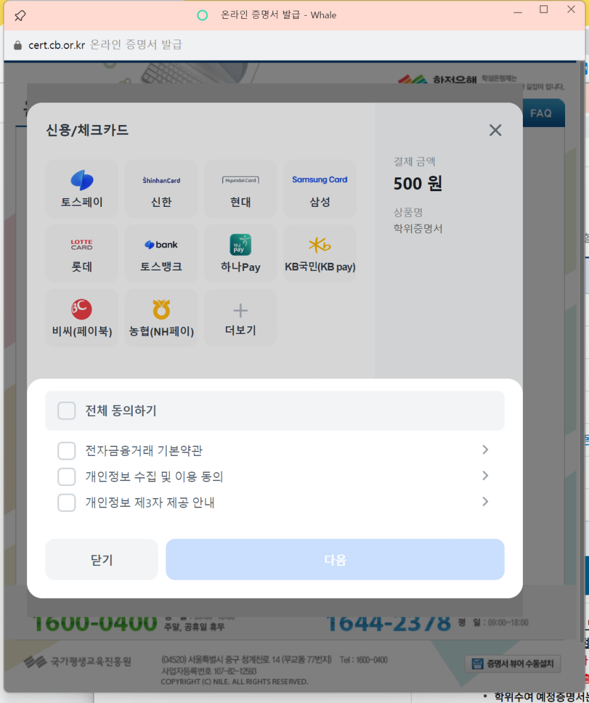This screenshot has height=703, width=589.
Task: Choose Hyundai Card (현대)
Action: (240, 189)
